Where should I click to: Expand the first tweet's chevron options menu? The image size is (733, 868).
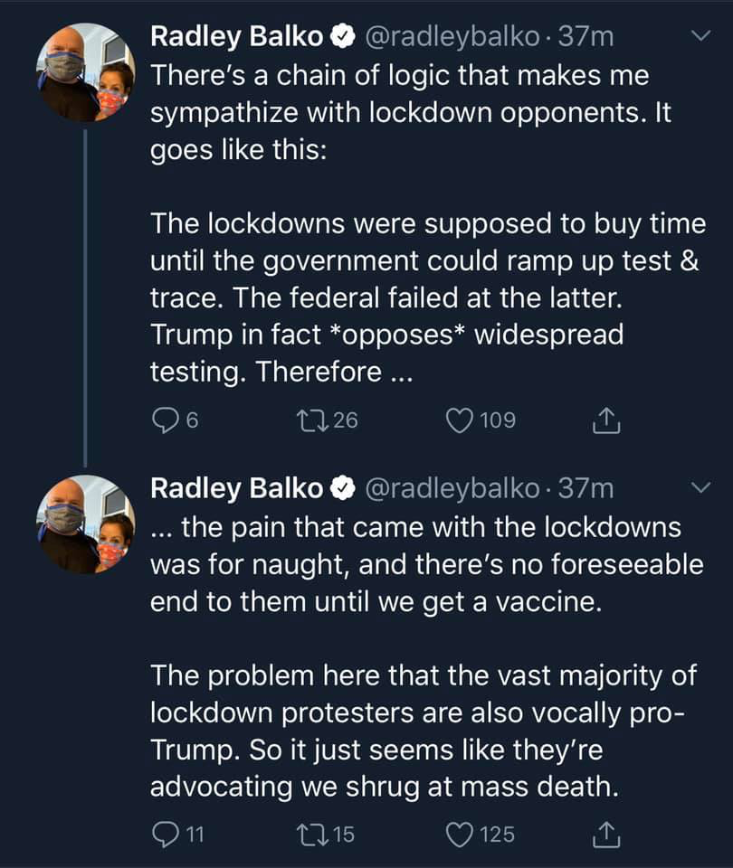pyautogui.click(x=700, y=36)
